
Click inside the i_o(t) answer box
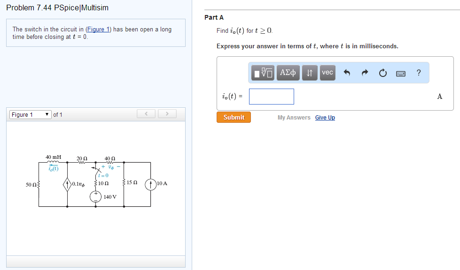point(271,96)
